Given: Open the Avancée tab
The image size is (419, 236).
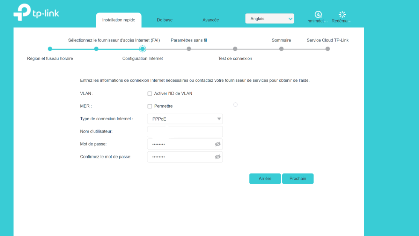Looking at the screenshot, I should point(211,20).
